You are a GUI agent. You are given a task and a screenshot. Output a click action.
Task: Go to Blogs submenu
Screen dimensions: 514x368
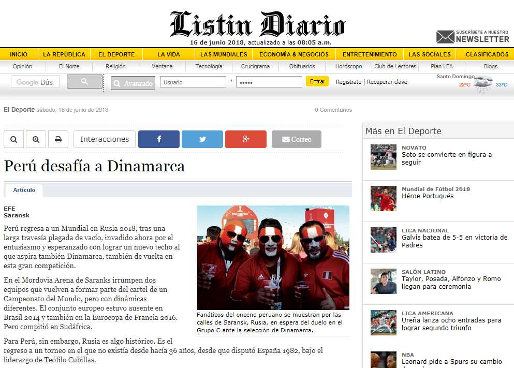[491, 66]
